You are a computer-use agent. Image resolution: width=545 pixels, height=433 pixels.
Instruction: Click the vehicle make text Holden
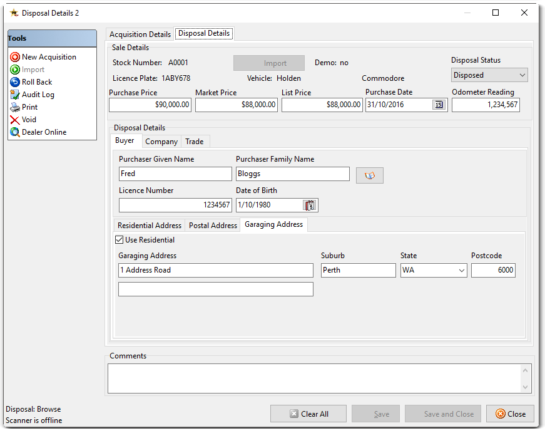pyautogui.click(x=288, y=78)
